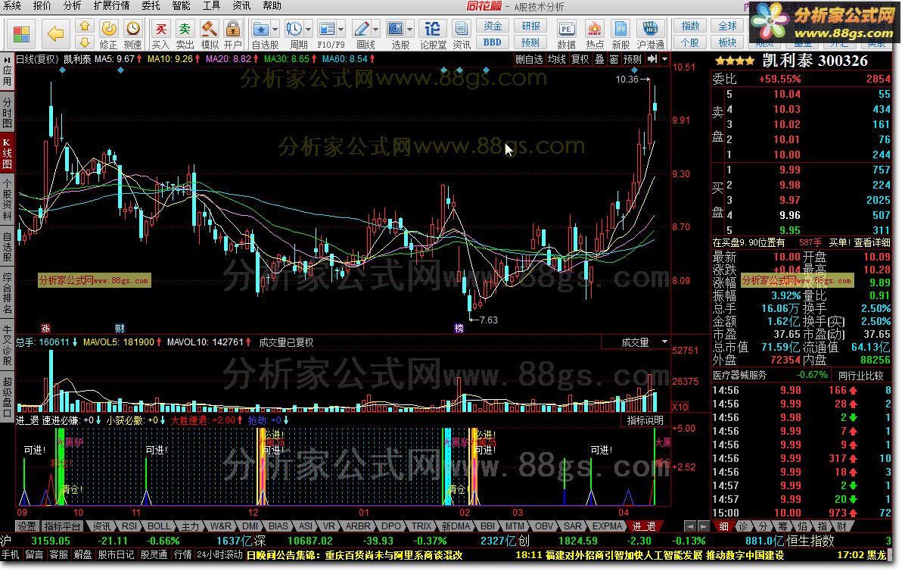Select the EXPMA indicator tab
Image resolution: width=902 pixels, height=571 pixels.
coord(607,526)
